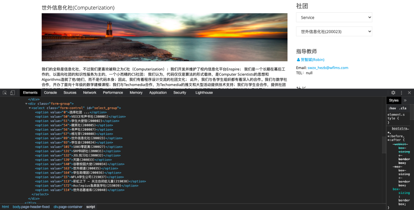414x210 pixels.
Task: Open the Lighthouse tab
Action: tap(204, 93)
